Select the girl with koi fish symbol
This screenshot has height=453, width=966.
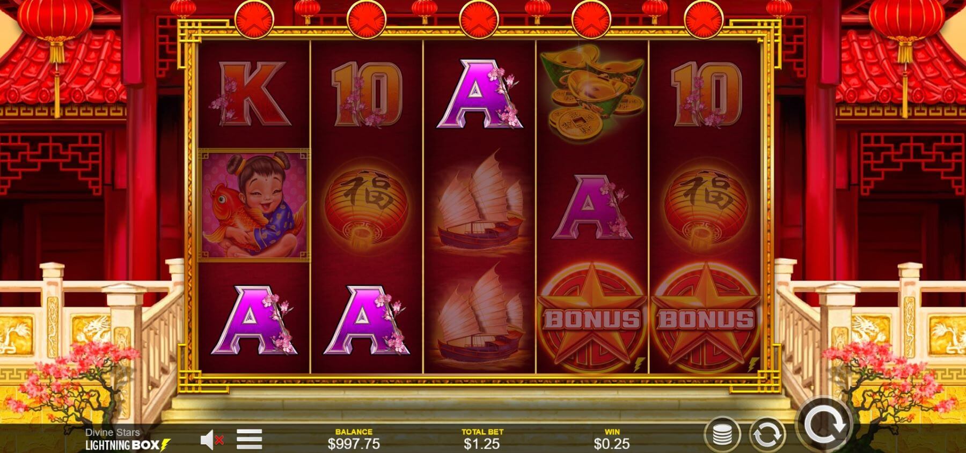pyautogui.click(x=254, y=205)
